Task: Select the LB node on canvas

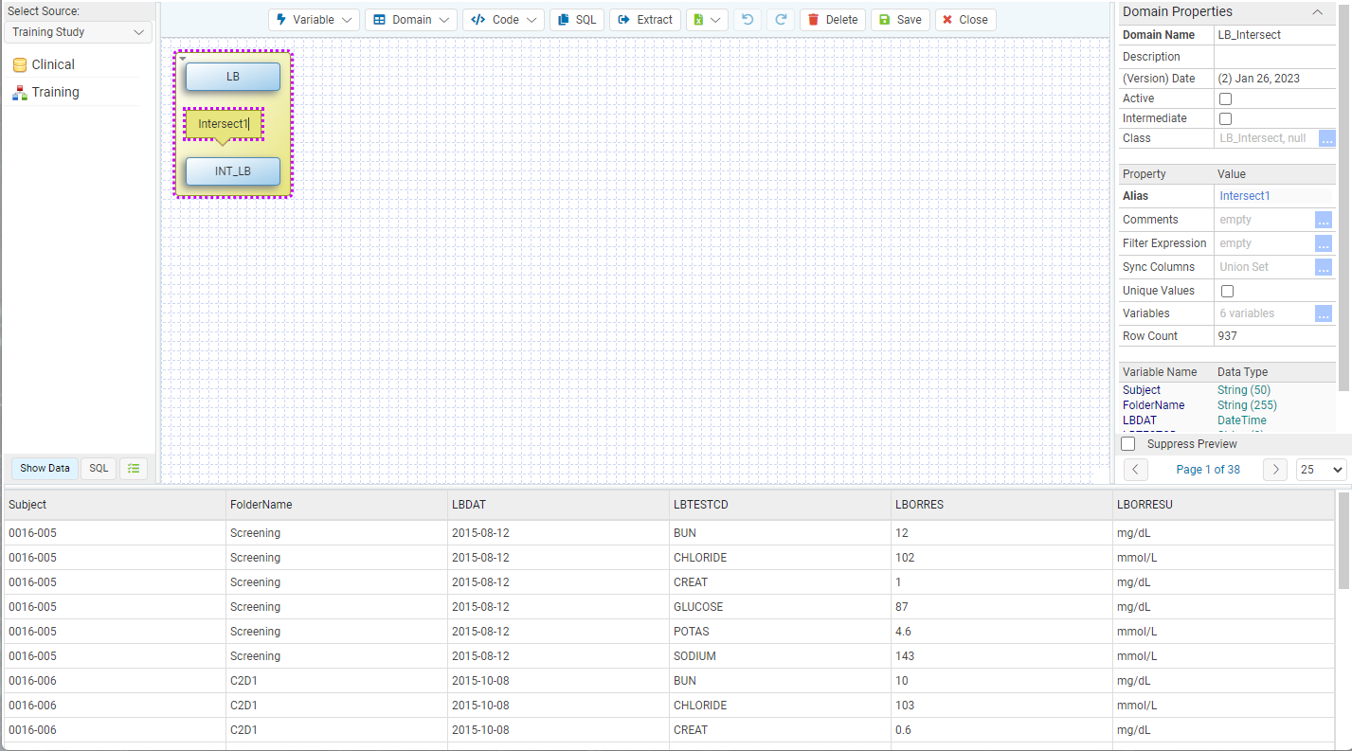Action: (233, 77)
